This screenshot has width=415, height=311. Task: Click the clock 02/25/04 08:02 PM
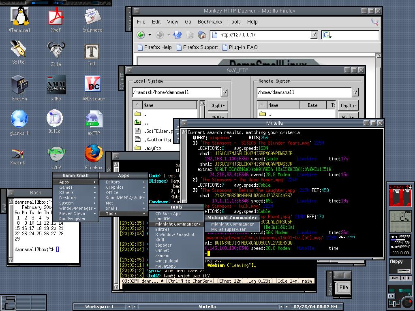click(315, 307)
